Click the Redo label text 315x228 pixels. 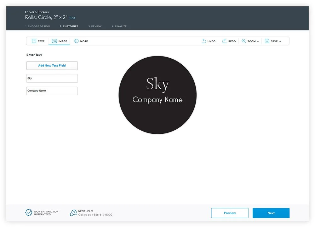232,41
